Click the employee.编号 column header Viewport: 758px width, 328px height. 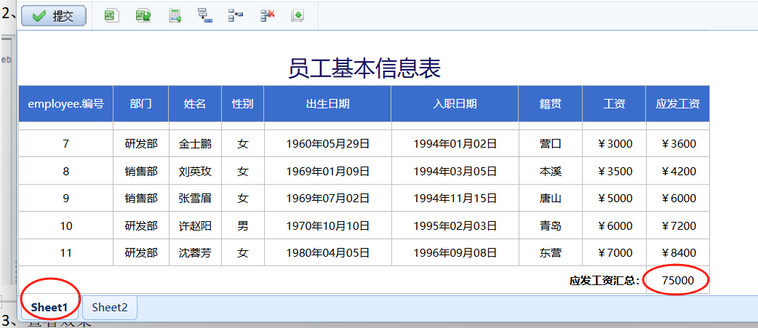(x=65, y=104)
